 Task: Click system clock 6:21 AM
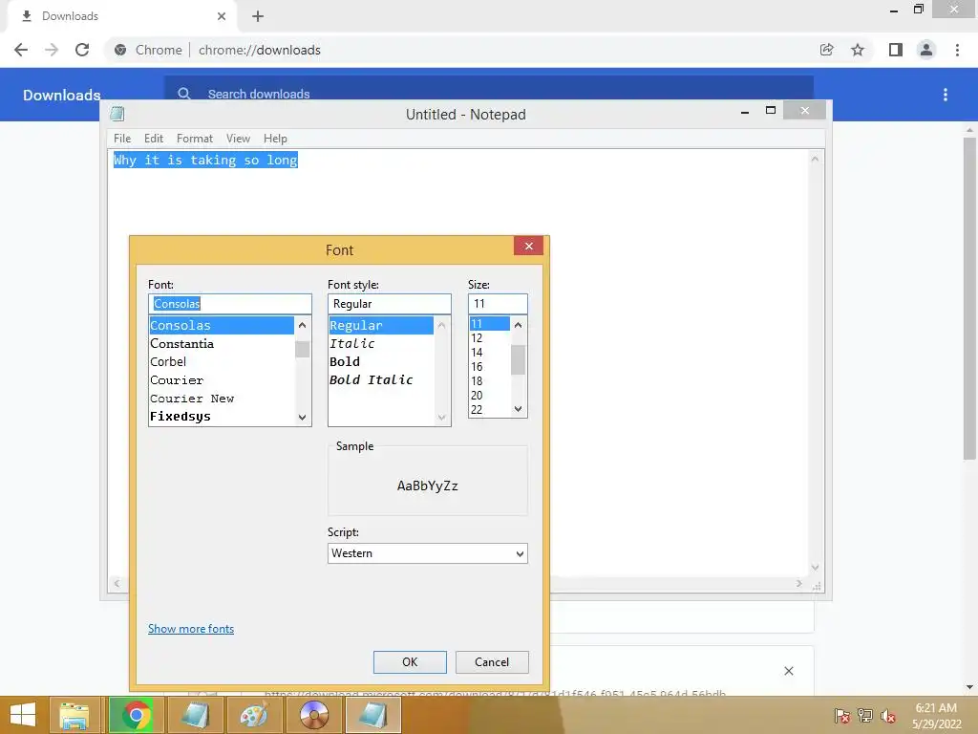point(936,708)
